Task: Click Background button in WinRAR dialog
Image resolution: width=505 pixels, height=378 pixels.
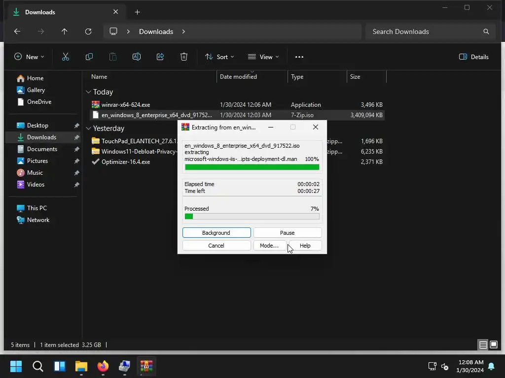Action: pos(216,233)
